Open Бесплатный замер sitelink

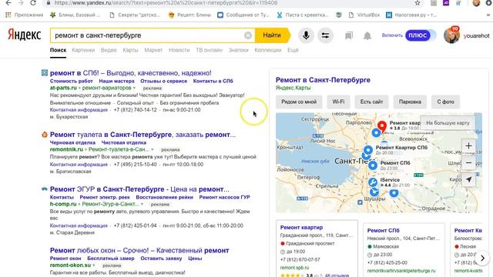pyautogui.click(x=111, y=259)
